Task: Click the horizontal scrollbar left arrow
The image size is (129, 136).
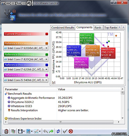Action: click(x=6, y=122)
